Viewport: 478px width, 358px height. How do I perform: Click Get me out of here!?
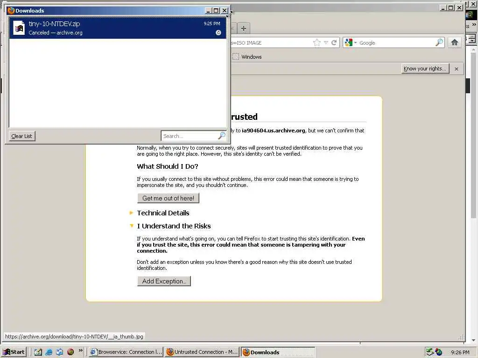point(168,198)
